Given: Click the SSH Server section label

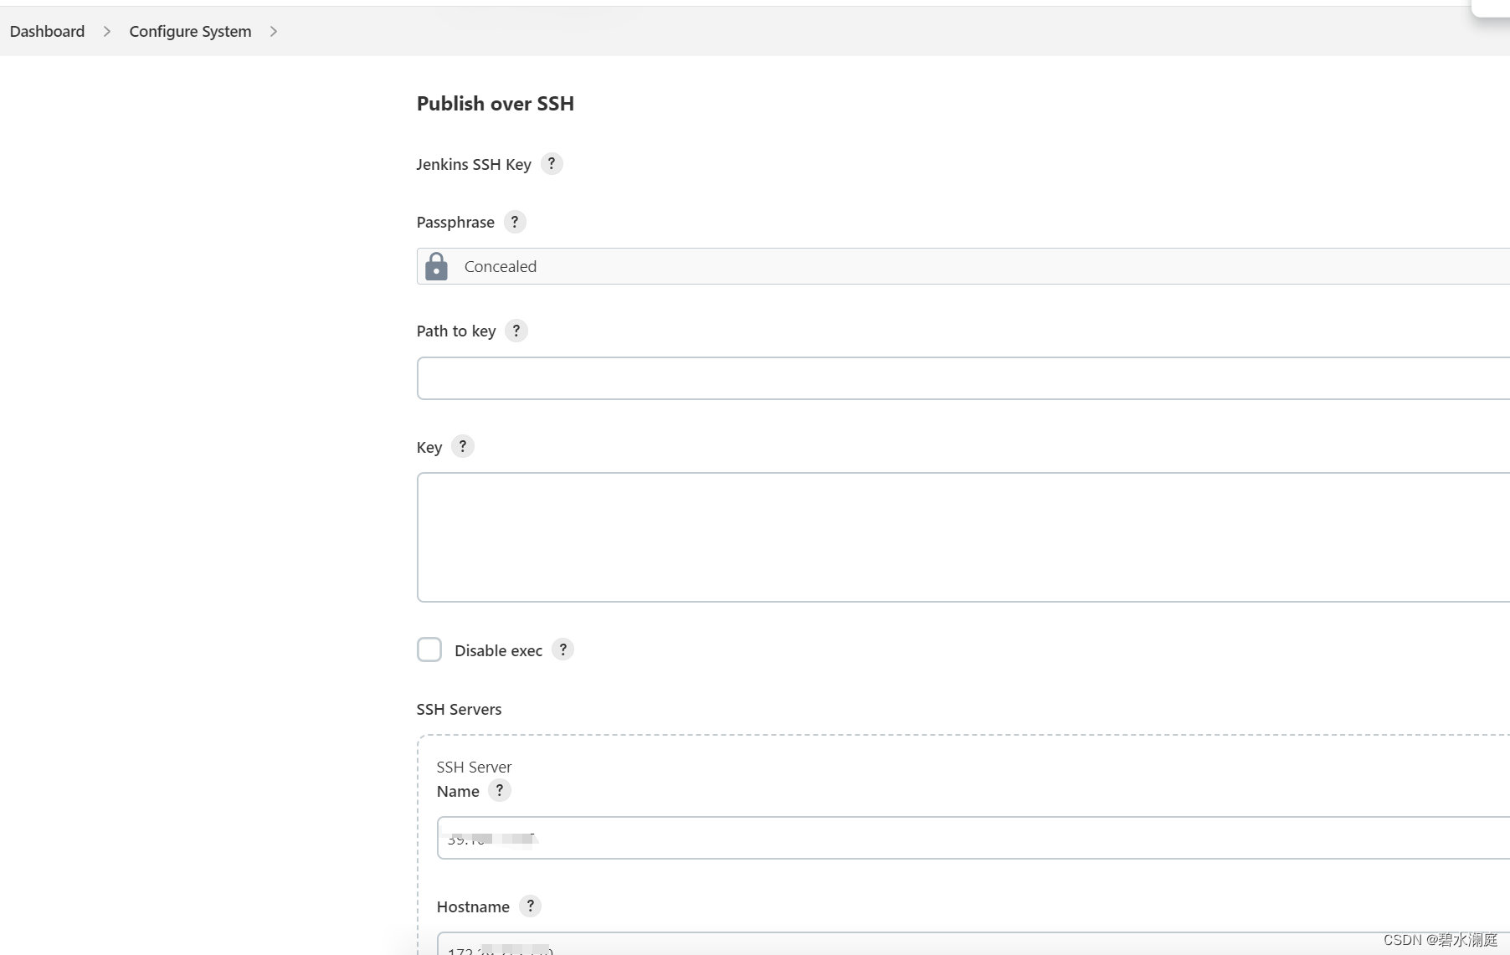Looking at the screenshot, I should pyautogui.click(x=474, y=767).
